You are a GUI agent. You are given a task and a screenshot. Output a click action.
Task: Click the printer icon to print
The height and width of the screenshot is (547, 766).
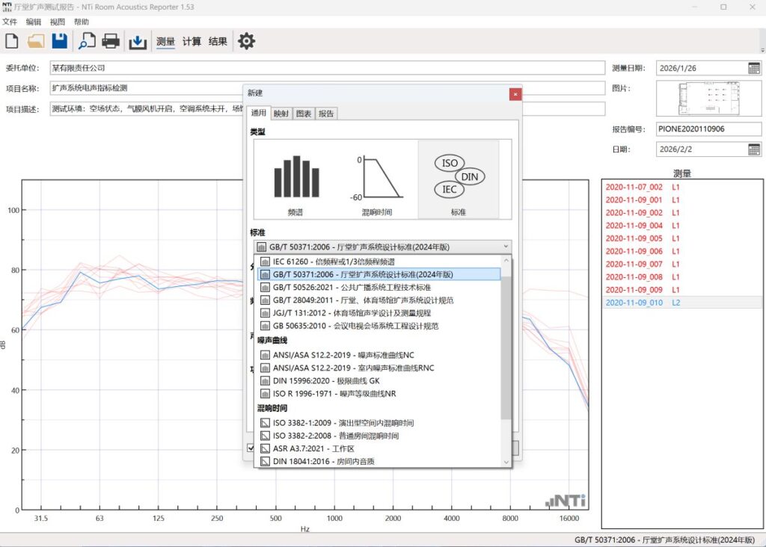(x=111, y=41)
